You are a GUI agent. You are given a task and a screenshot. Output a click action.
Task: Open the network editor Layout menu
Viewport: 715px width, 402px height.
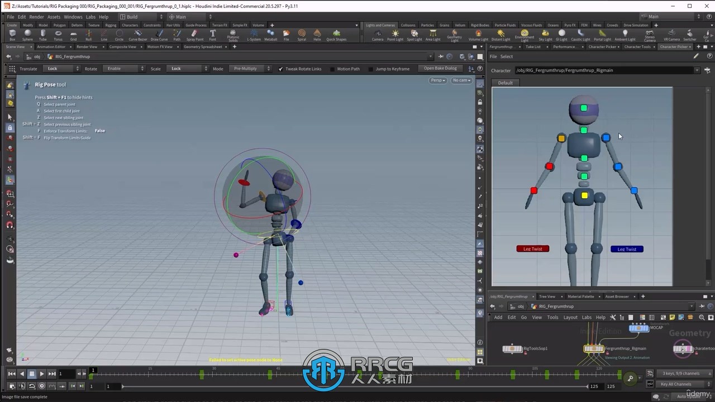pyautogui.click(x=570, y=317)
